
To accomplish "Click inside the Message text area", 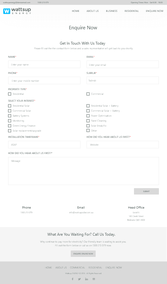I will tap(83, 171).
